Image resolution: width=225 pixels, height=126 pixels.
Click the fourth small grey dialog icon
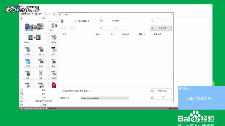tap(75, 28)
